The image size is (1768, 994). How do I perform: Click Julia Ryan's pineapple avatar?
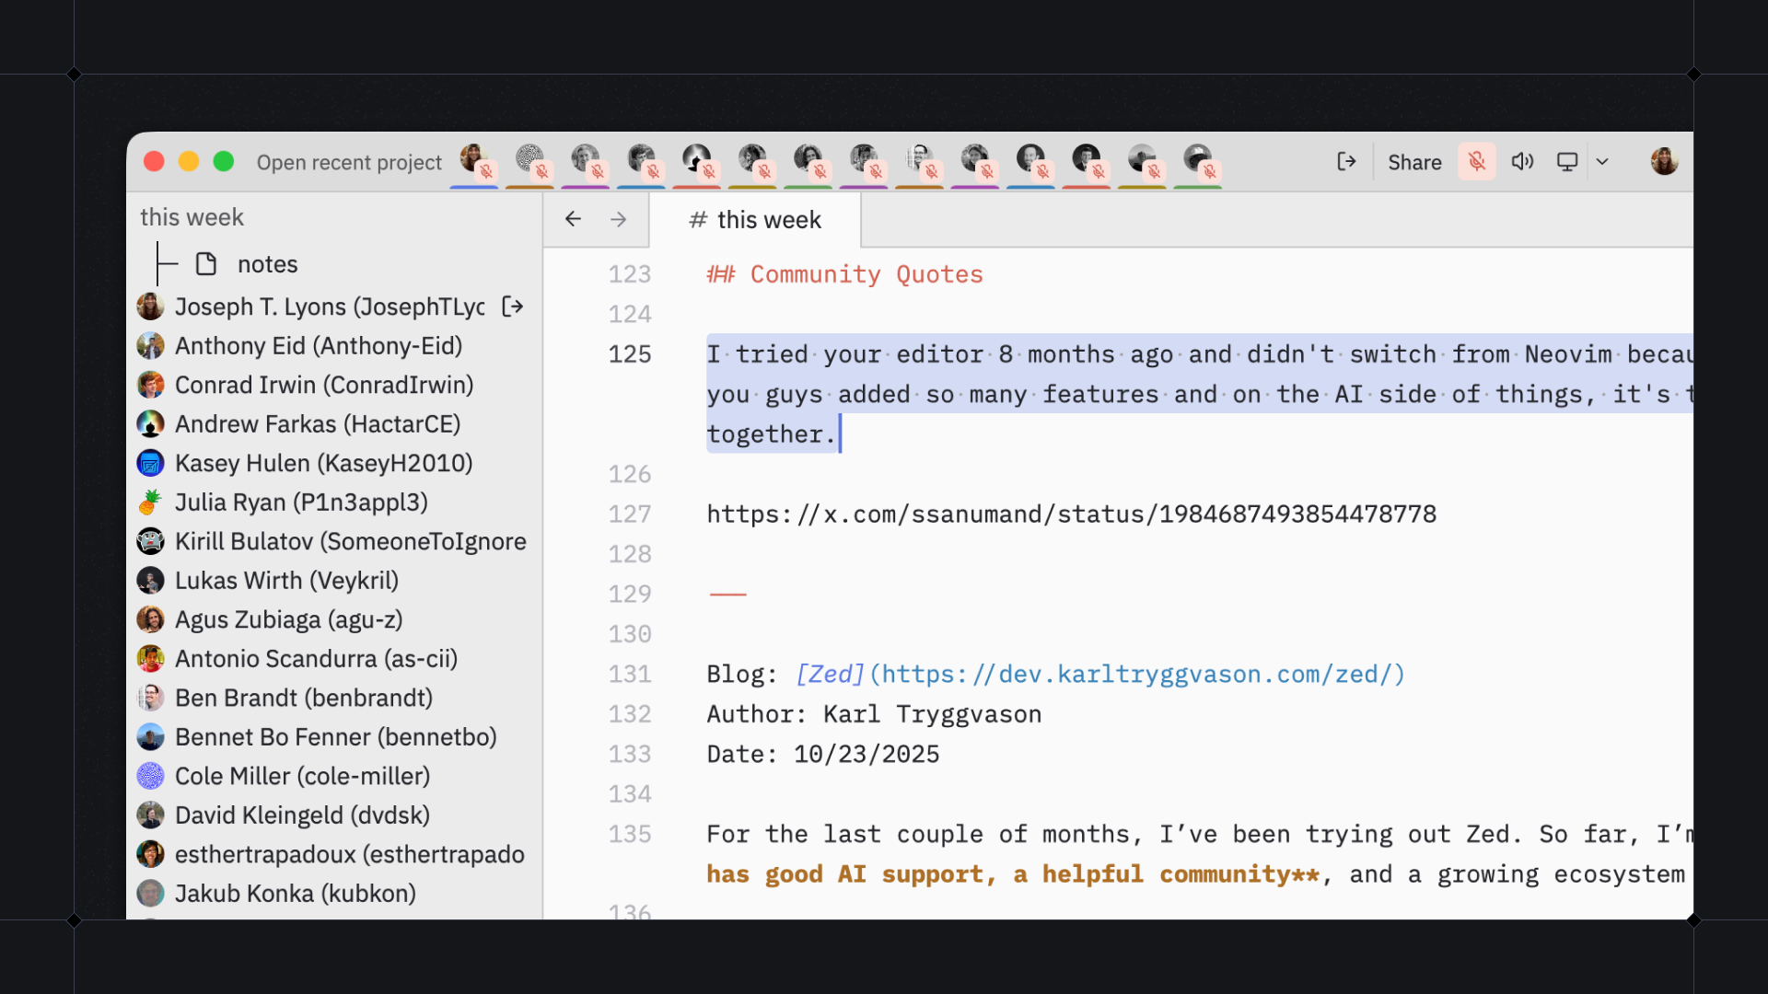coord(150,503)
